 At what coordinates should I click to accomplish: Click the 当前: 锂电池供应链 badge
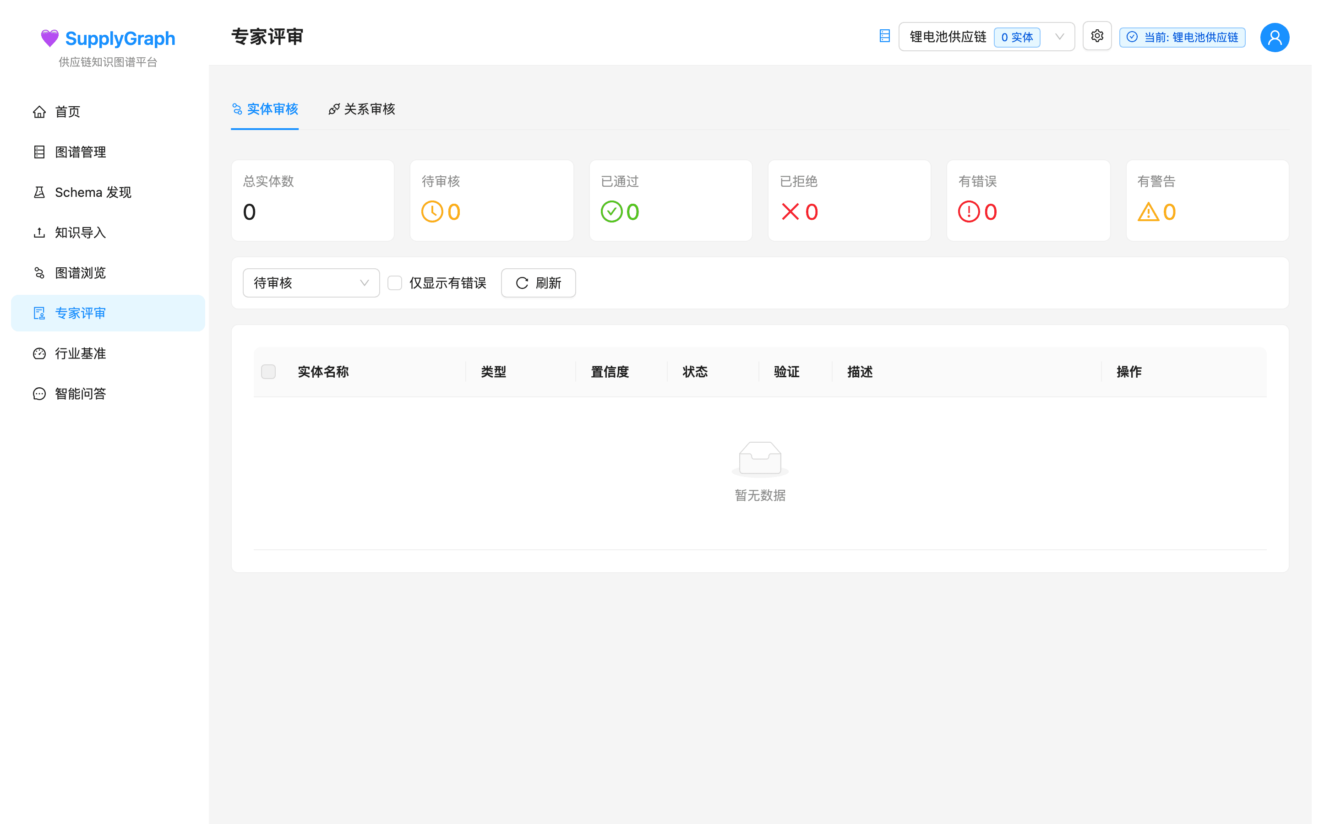(x=1182, y=37)
